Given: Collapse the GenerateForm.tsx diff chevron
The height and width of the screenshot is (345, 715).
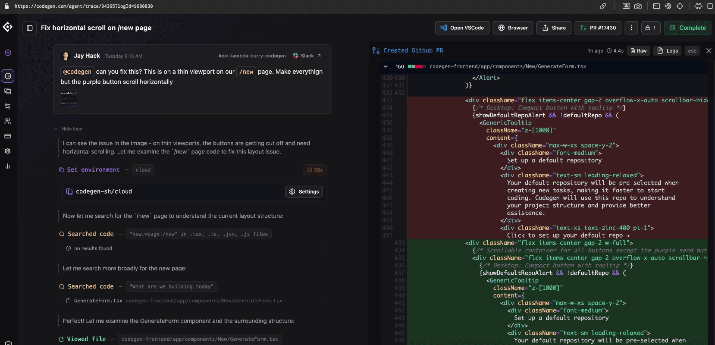Looking at the screenshot, I should click(x=386, y=66).
